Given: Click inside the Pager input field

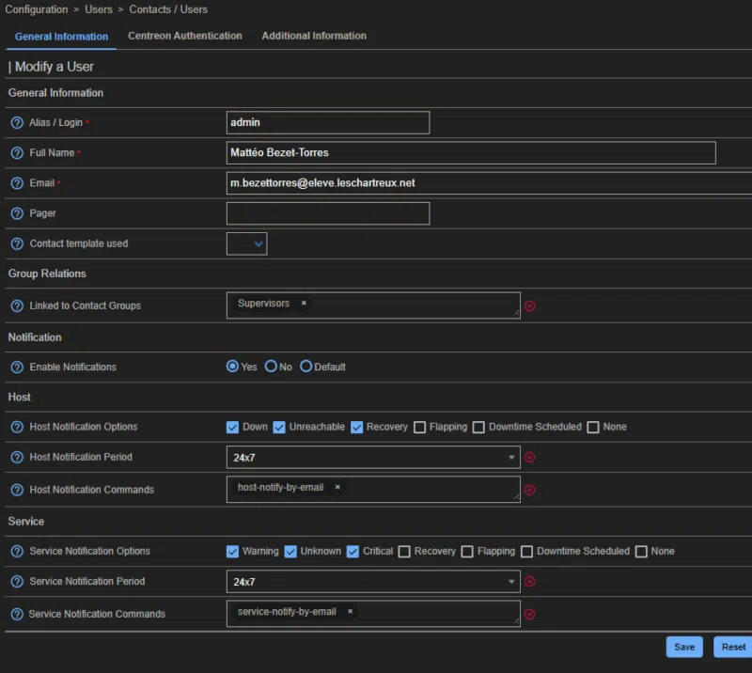Looking at the screenshot, I should [327, 212].
